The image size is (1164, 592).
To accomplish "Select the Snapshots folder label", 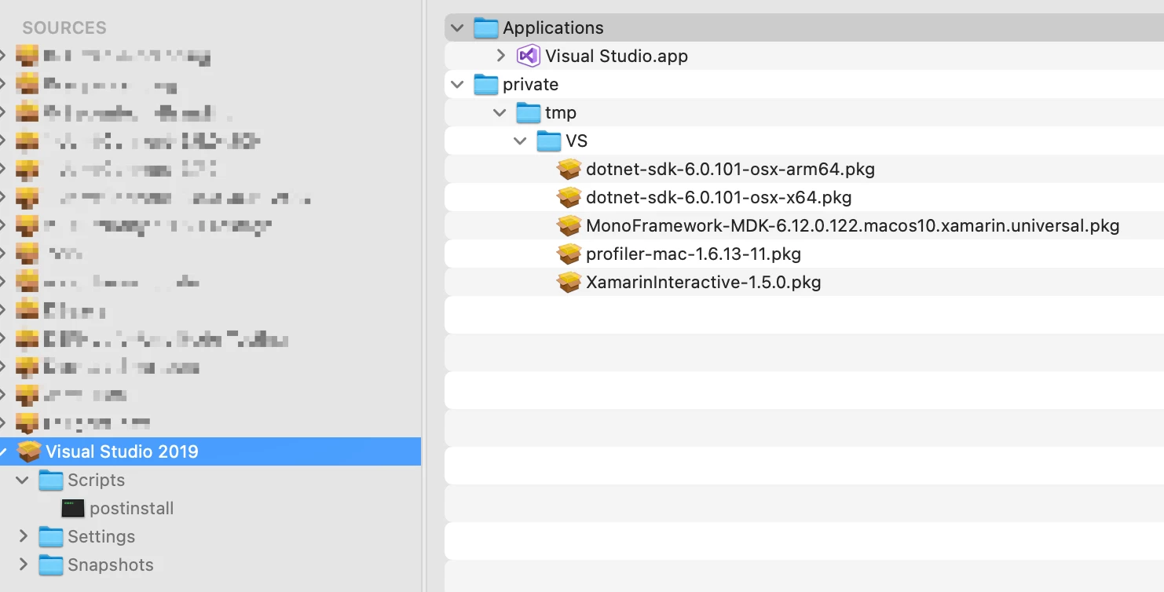I will pyautogui.click(x=111, y=565).
